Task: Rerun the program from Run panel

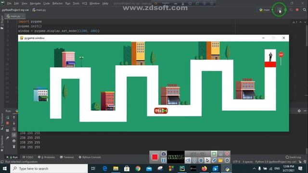Action: [x=8, y=117]
